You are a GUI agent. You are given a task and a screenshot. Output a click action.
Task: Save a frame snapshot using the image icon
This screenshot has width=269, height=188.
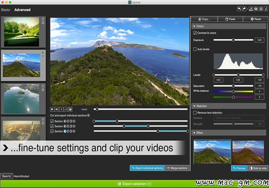pyautogui.click(x=70, y=109)
